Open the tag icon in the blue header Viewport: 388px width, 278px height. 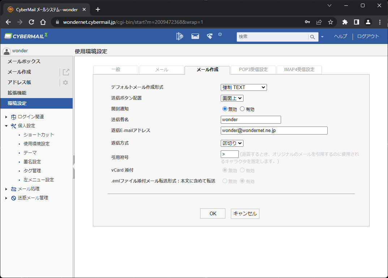click(x=210, y=36)
